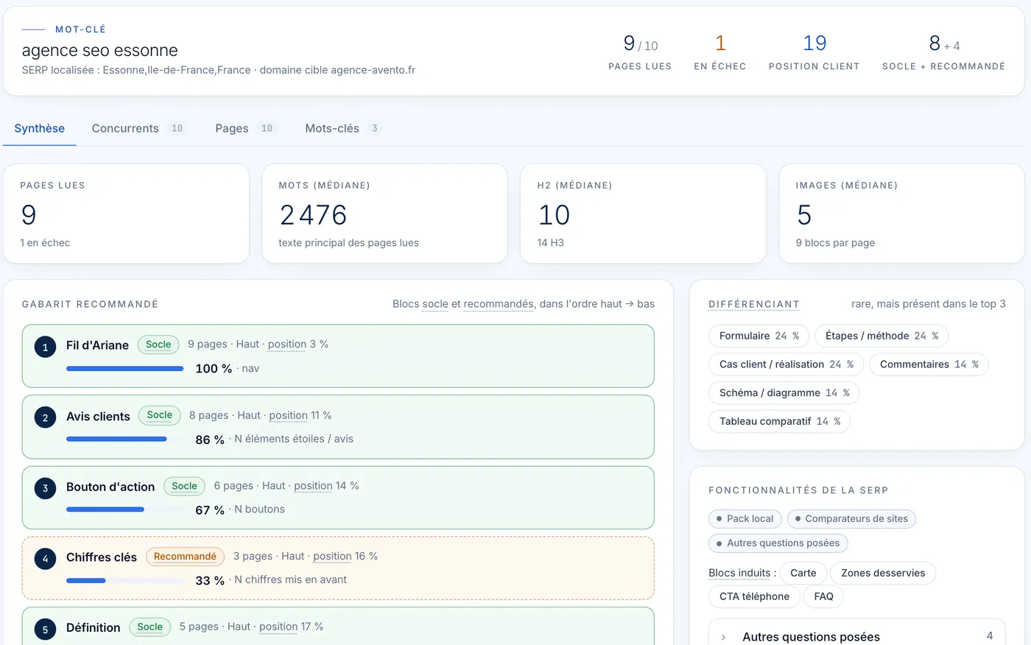Click the "19 POSITION CLIENT" header stat
This screenshot has height=645, width=1031.
coord(814,52)
